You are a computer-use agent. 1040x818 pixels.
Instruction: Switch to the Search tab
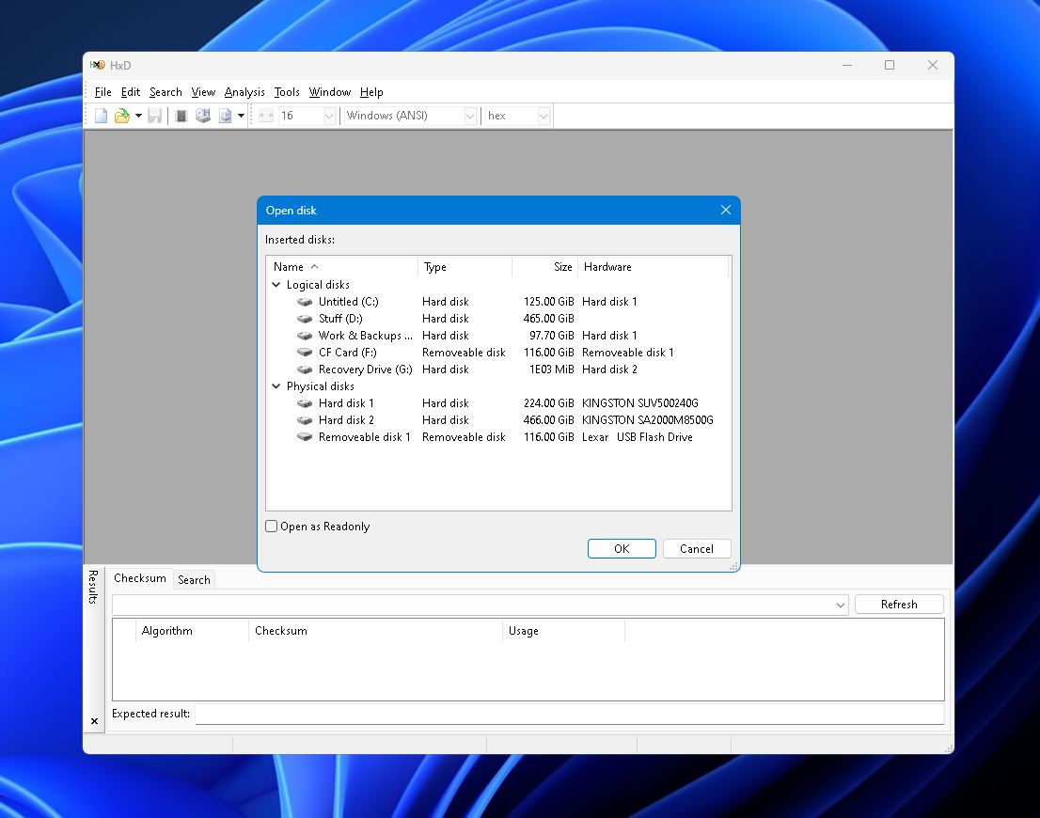coord(194,579)
